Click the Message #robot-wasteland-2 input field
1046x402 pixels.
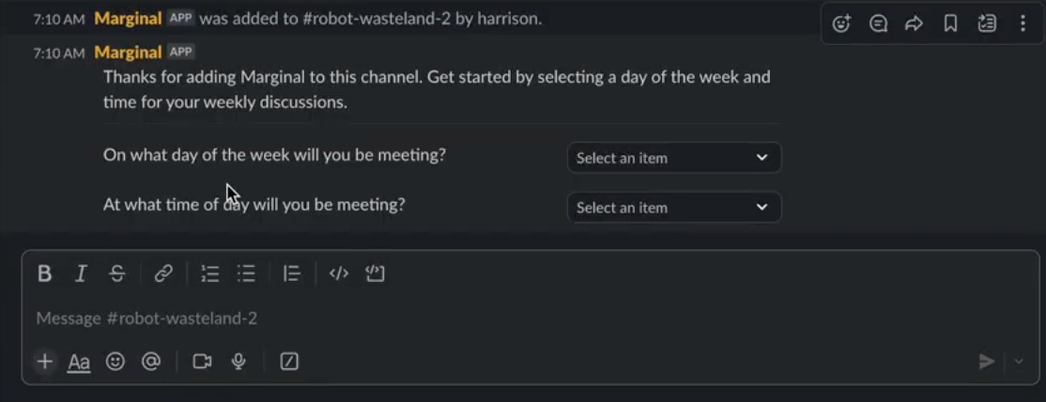(x=531, y=318)
